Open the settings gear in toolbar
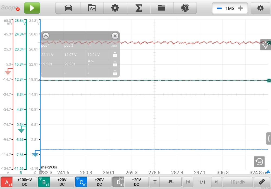Viewport: 271px width, 189px height. click(x=115, y=8)
